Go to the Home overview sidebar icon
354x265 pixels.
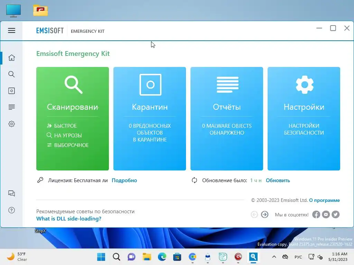11,58
